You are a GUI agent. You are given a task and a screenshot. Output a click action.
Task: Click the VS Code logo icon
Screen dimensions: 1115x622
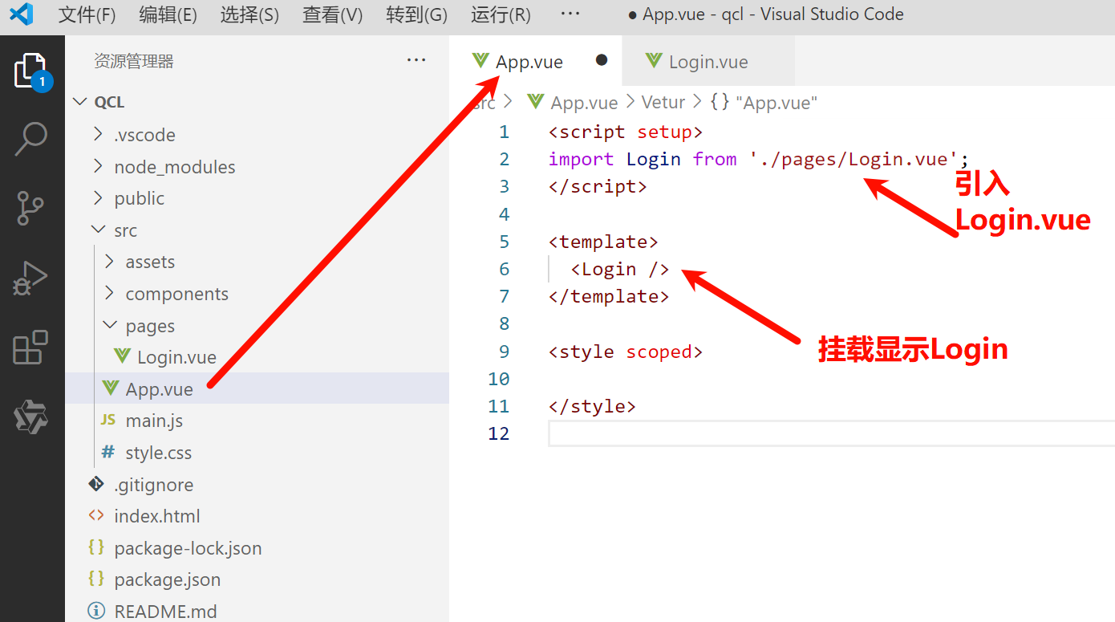[x=21, y=14]
